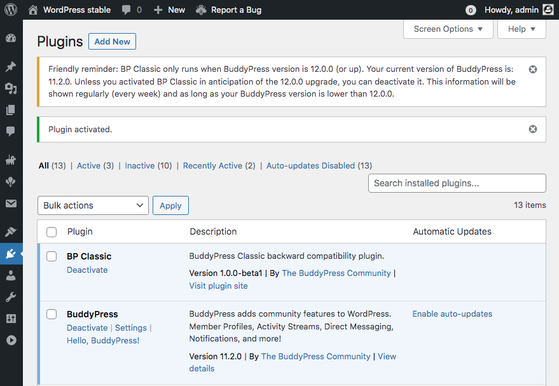Check the BP Classic plugin checkbox
This screenshot has width=559, height=386.
click(52, 256)
